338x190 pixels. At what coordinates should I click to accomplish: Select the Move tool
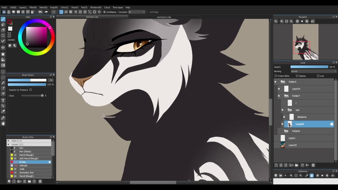3,47
